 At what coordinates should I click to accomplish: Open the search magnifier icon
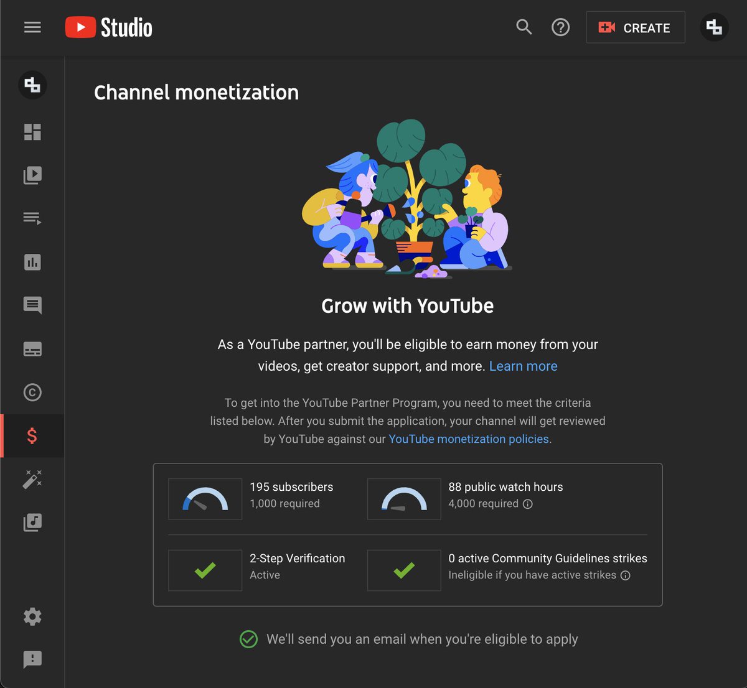[524, 27]
